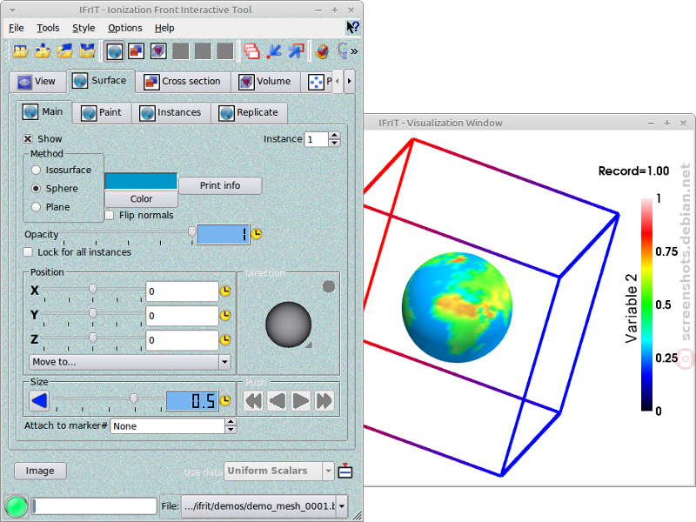Switch to the View tab
The width and height of the screenshot is (696, 522).
[x=37, y=82]
